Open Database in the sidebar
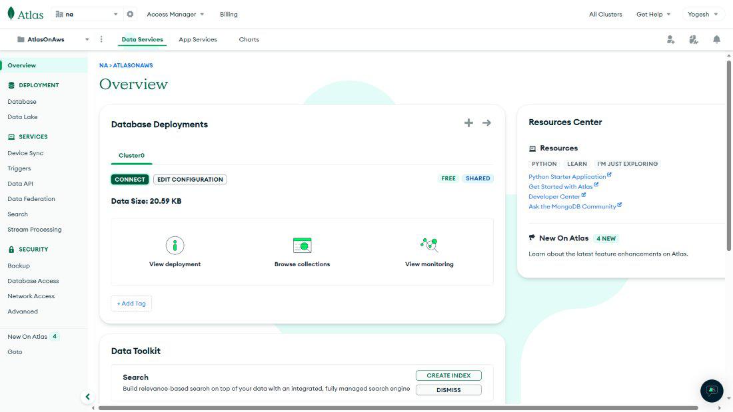 coord(22,102)
